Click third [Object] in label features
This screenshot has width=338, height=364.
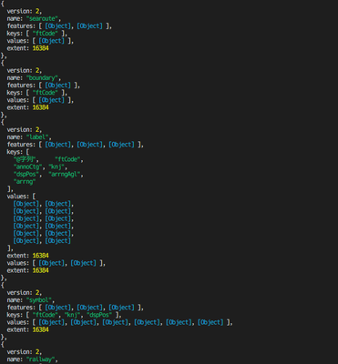(x=121, y=145)
